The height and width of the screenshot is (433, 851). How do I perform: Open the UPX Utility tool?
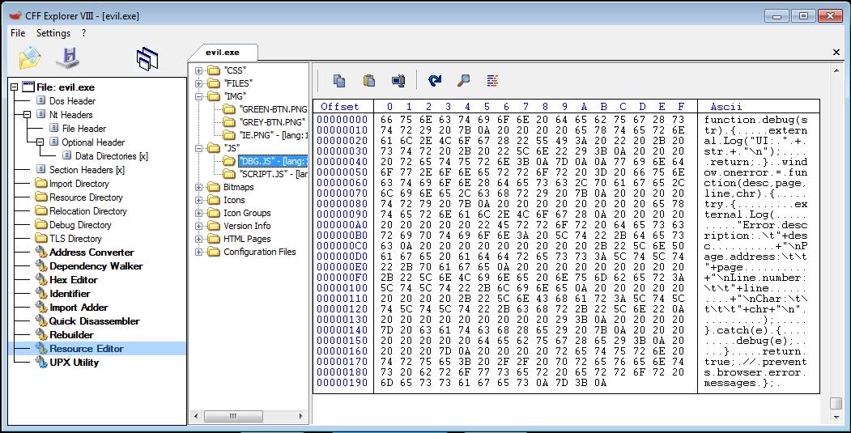(x=74, y=363)
